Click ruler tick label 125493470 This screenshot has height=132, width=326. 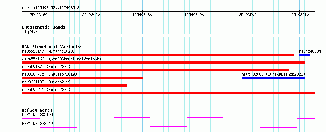tap(90, 15)
